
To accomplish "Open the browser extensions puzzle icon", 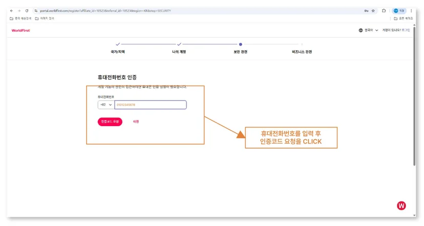I will click(384, 11).
